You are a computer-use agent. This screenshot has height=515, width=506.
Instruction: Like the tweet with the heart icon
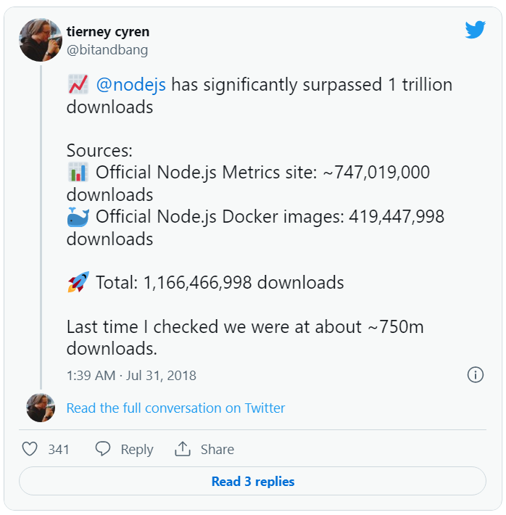[x=30, y=449]
